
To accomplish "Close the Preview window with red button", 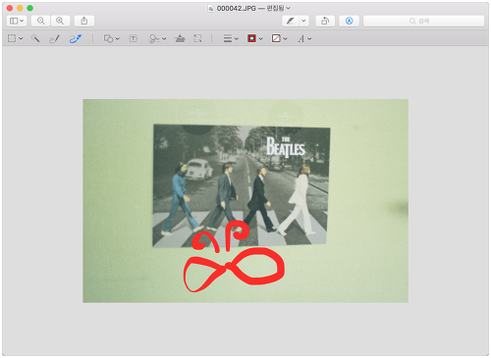I will 10,8.
